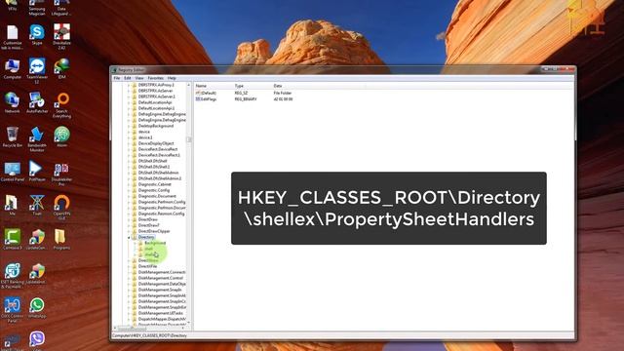Click the Registry Editor title bar icon

point(115,70)
